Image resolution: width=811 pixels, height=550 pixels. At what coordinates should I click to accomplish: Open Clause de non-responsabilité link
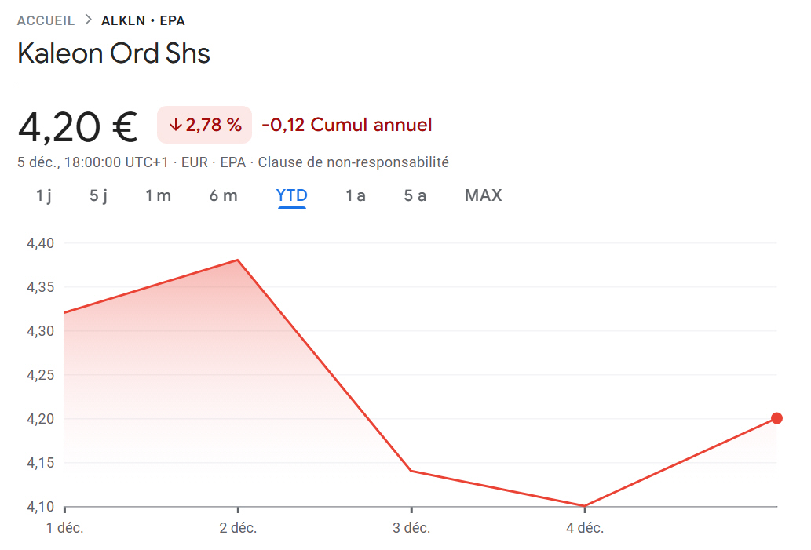coord(353,162)
